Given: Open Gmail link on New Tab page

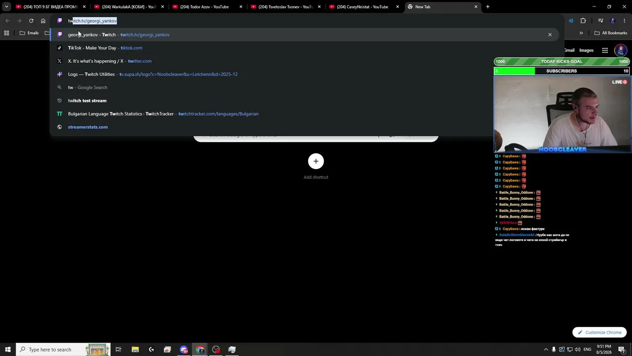Looking at the screenshot, I should pos(569,50).
